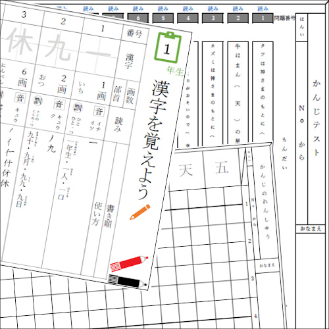329x329 pixels.
Task: Click the 訓 circle in column 2
Action: click(38, 101)
